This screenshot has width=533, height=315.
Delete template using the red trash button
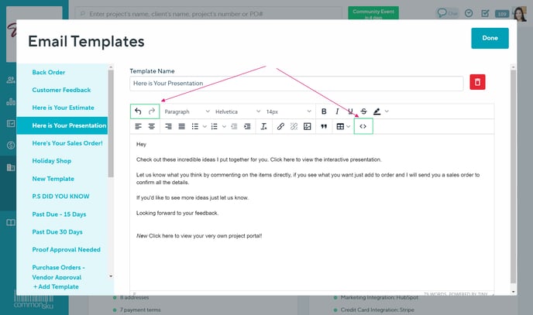click(x=477, y=83)
